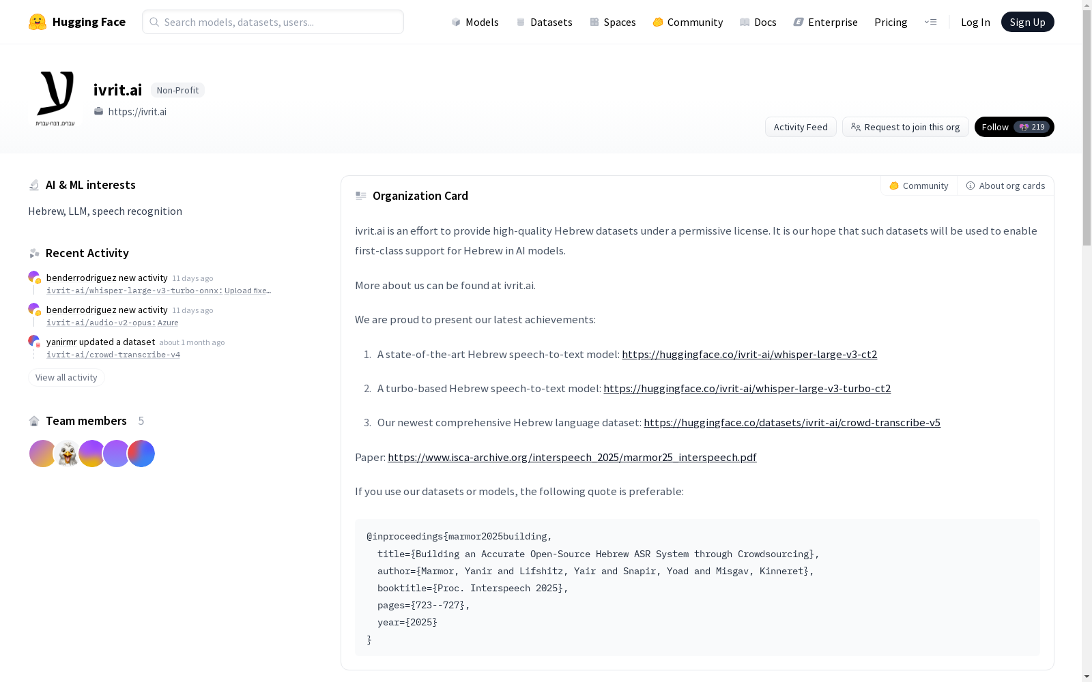Open ivrit-ai/audio-v2-opus activity link

[112, 323]
